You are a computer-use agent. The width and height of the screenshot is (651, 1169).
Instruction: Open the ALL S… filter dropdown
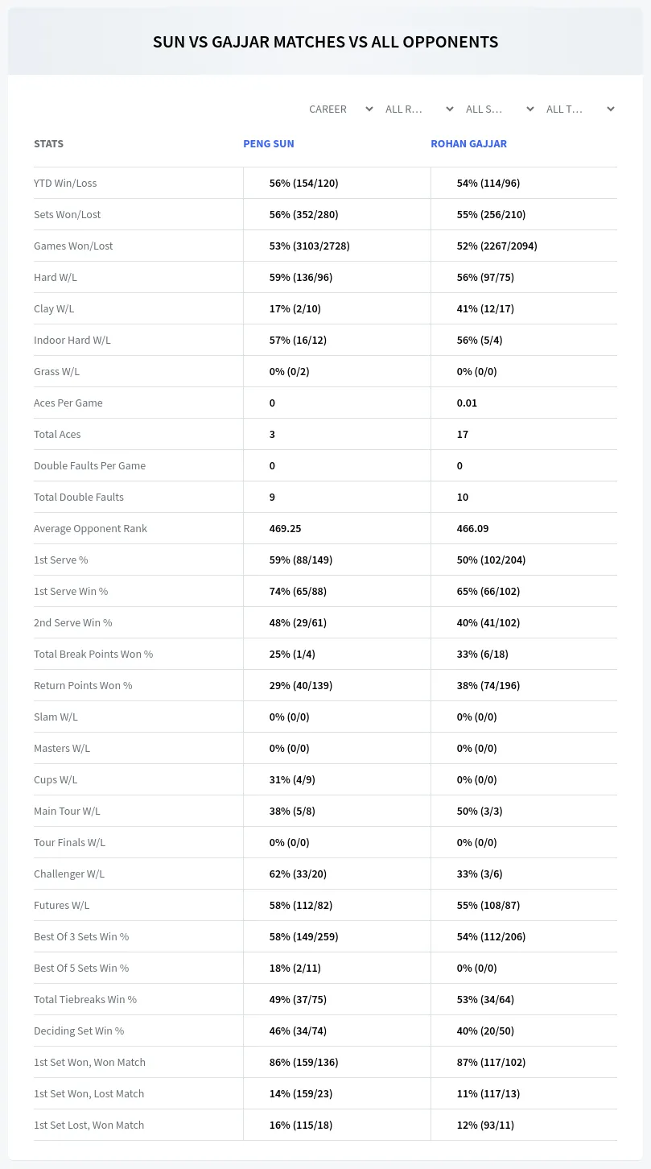(500, 109)
